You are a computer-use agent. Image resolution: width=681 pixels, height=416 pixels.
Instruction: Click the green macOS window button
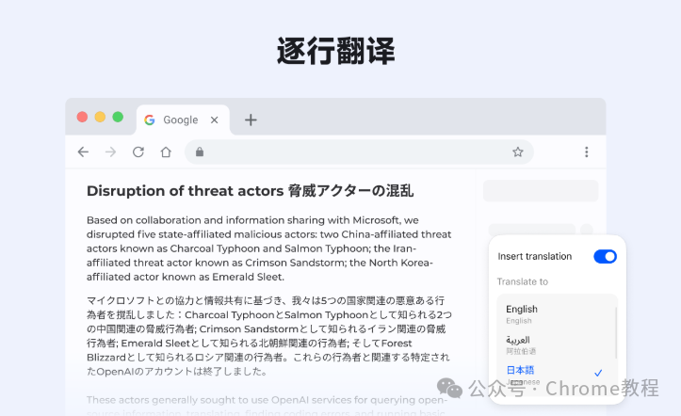(118, 117)
